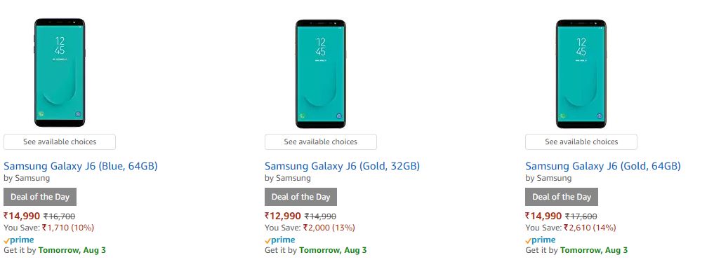The height and width of the screenshot is (262, 714).
Task: Open the Galaxy J6 Gold 64GB phone image
Action: click(x=581, y=74)
